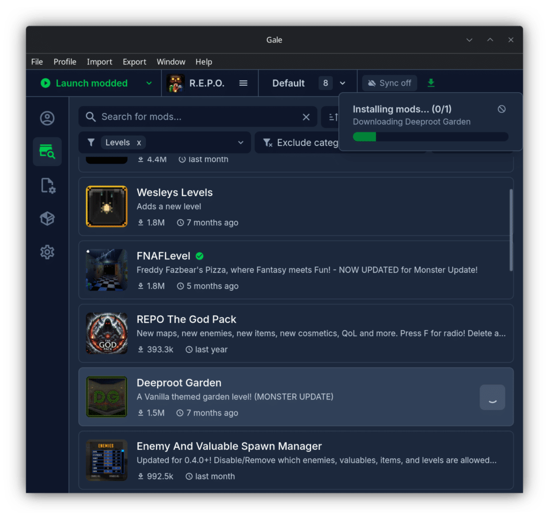The image size is (549, 519).
Task: Click 'last year' under REPO The God Pack
Action: (x=211, y=350)
